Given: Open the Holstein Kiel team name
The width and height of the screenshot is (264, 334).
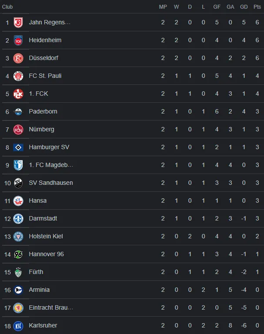Looking at the screenshot, I should pyautogui.click(x=46, y=236).
